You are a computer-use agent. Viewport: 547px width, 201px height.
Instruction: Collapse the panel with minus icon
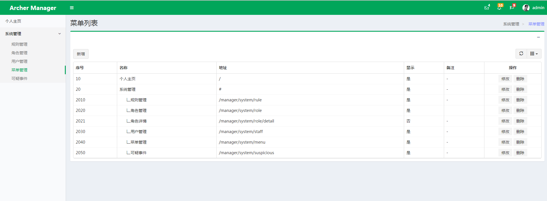(x=538, y=37)
